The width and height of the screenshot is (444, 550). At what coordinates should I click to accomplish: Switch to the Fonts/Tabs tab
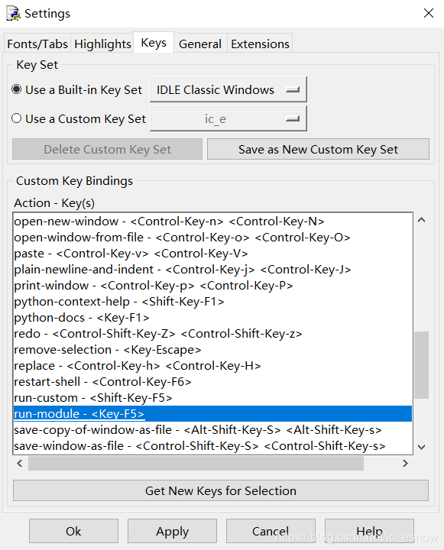point(37,44)
